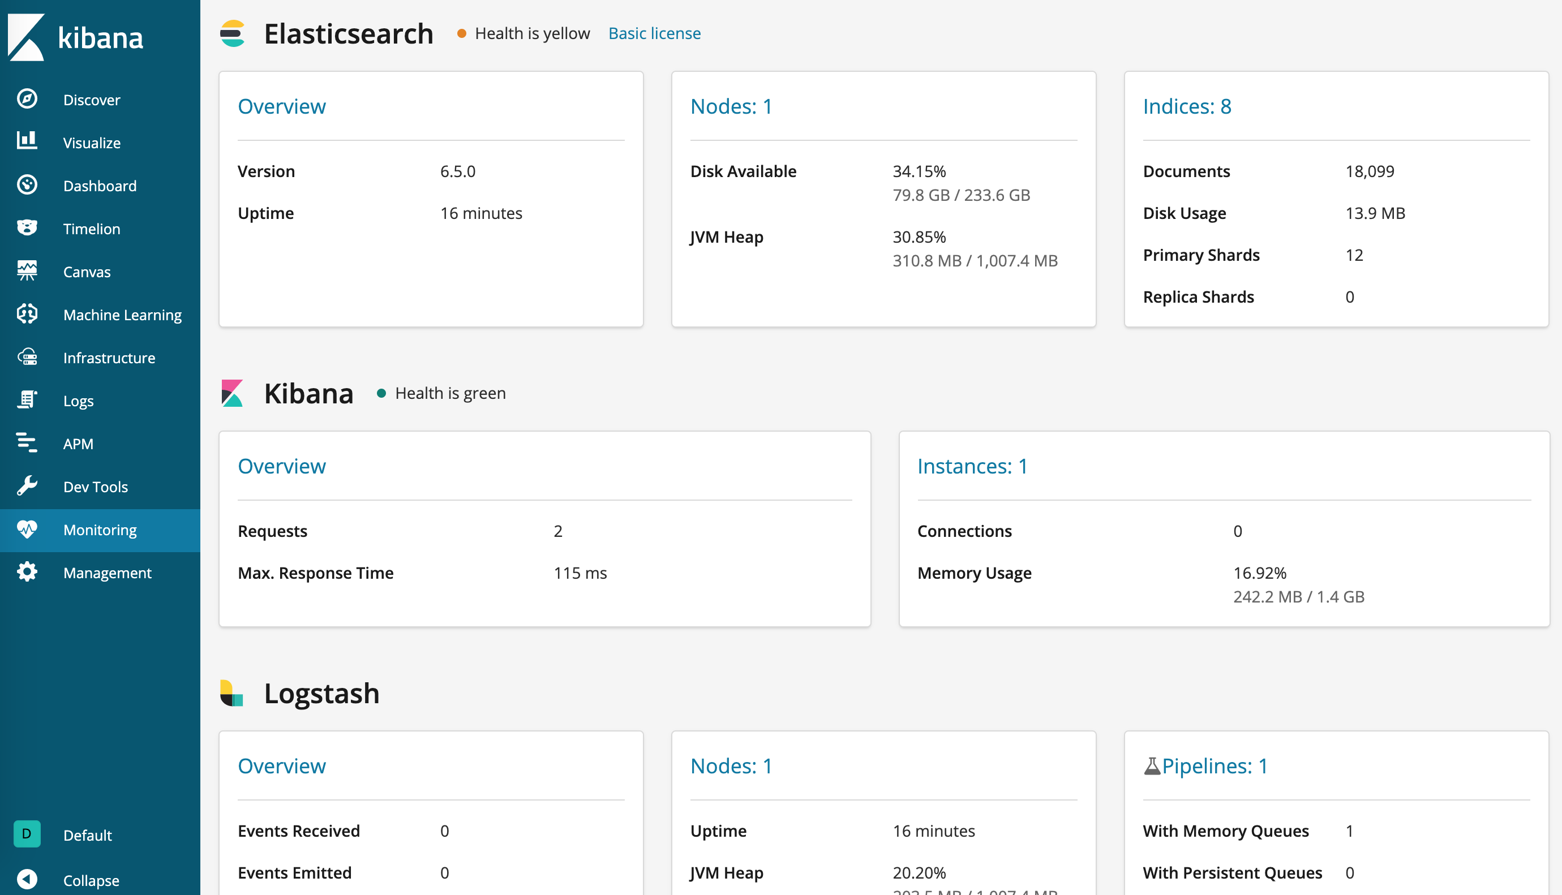Open Kibana Instances: 1 details
This screenshot has width=1562, height=895.
pos(972,466)
